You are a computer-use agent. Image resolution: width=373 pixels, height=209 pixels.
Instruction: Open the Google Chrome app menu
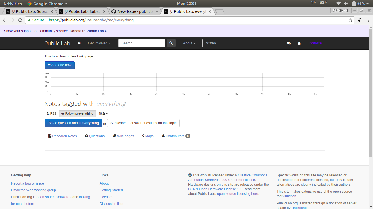pyautogui.click(x=48, y=4)
